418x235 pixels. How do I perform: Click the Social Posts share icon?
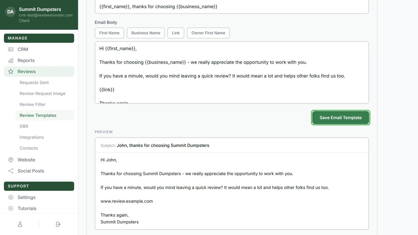point(11,171)
